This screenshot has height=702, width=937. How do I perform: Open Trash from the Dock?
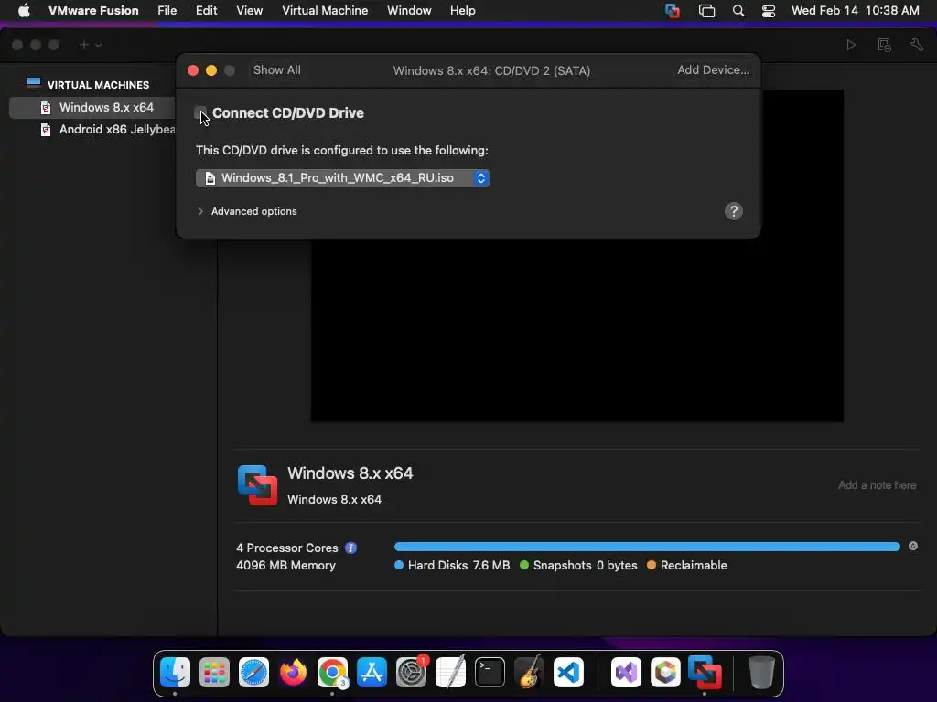[x=761, y=673]
